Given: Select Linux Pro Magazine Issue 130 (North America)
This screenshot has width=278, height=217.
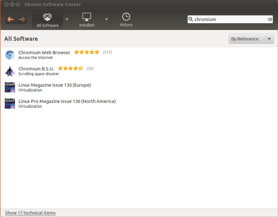Looking at the screenshot, I should [x=67, y=101].
